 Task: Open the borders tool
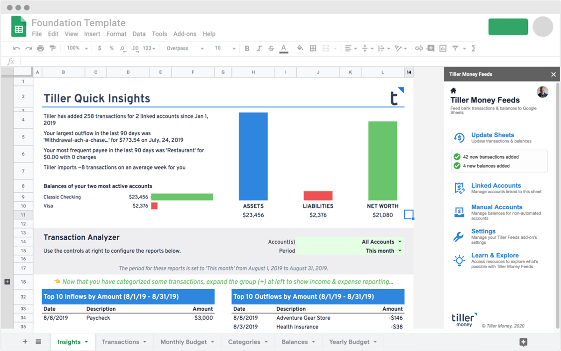[313, 48]
